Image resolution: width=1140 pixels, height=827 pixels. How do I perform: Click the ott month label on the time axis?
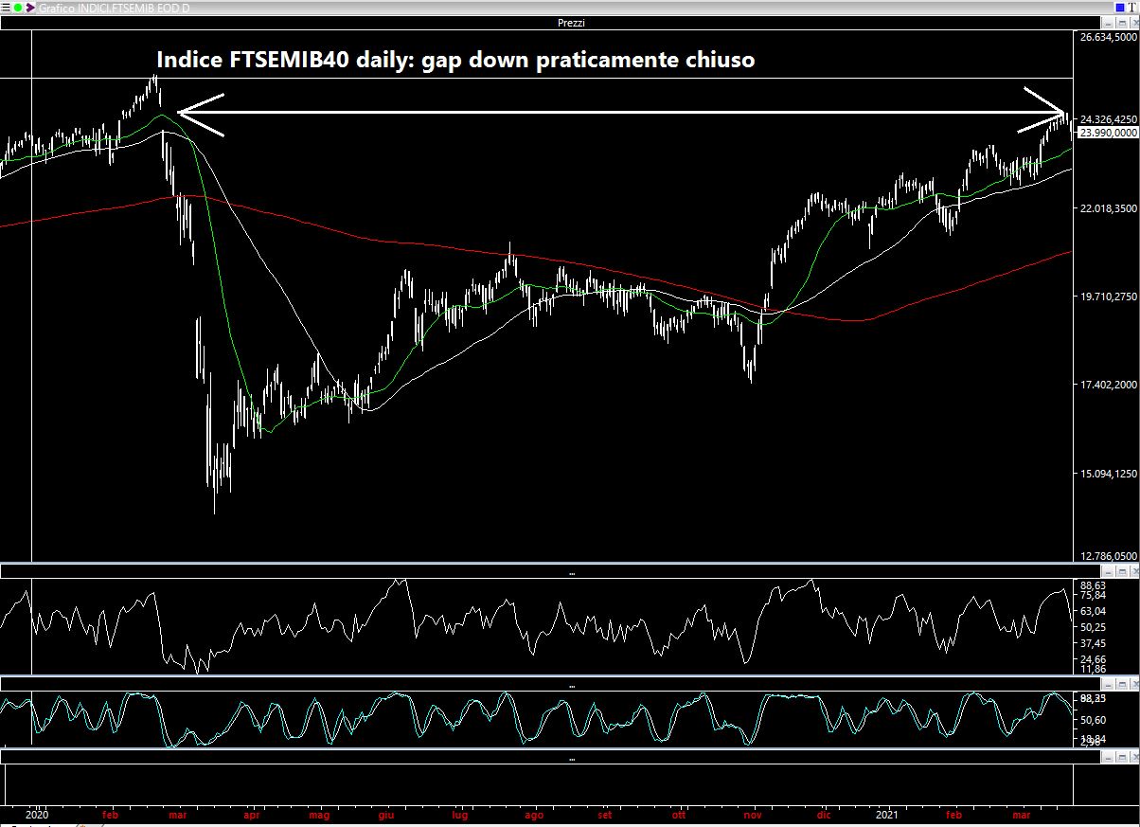[x=679, y=814]
